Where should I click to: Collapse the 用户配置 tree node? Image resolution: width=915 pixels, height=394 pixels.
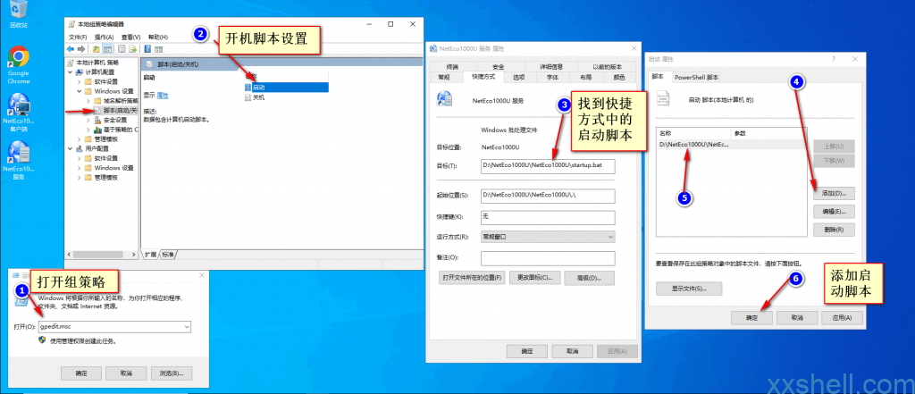(71, 148)
